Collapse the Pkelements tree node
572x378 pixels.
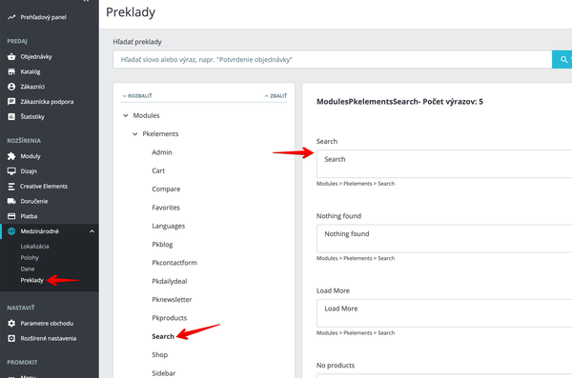135,134
